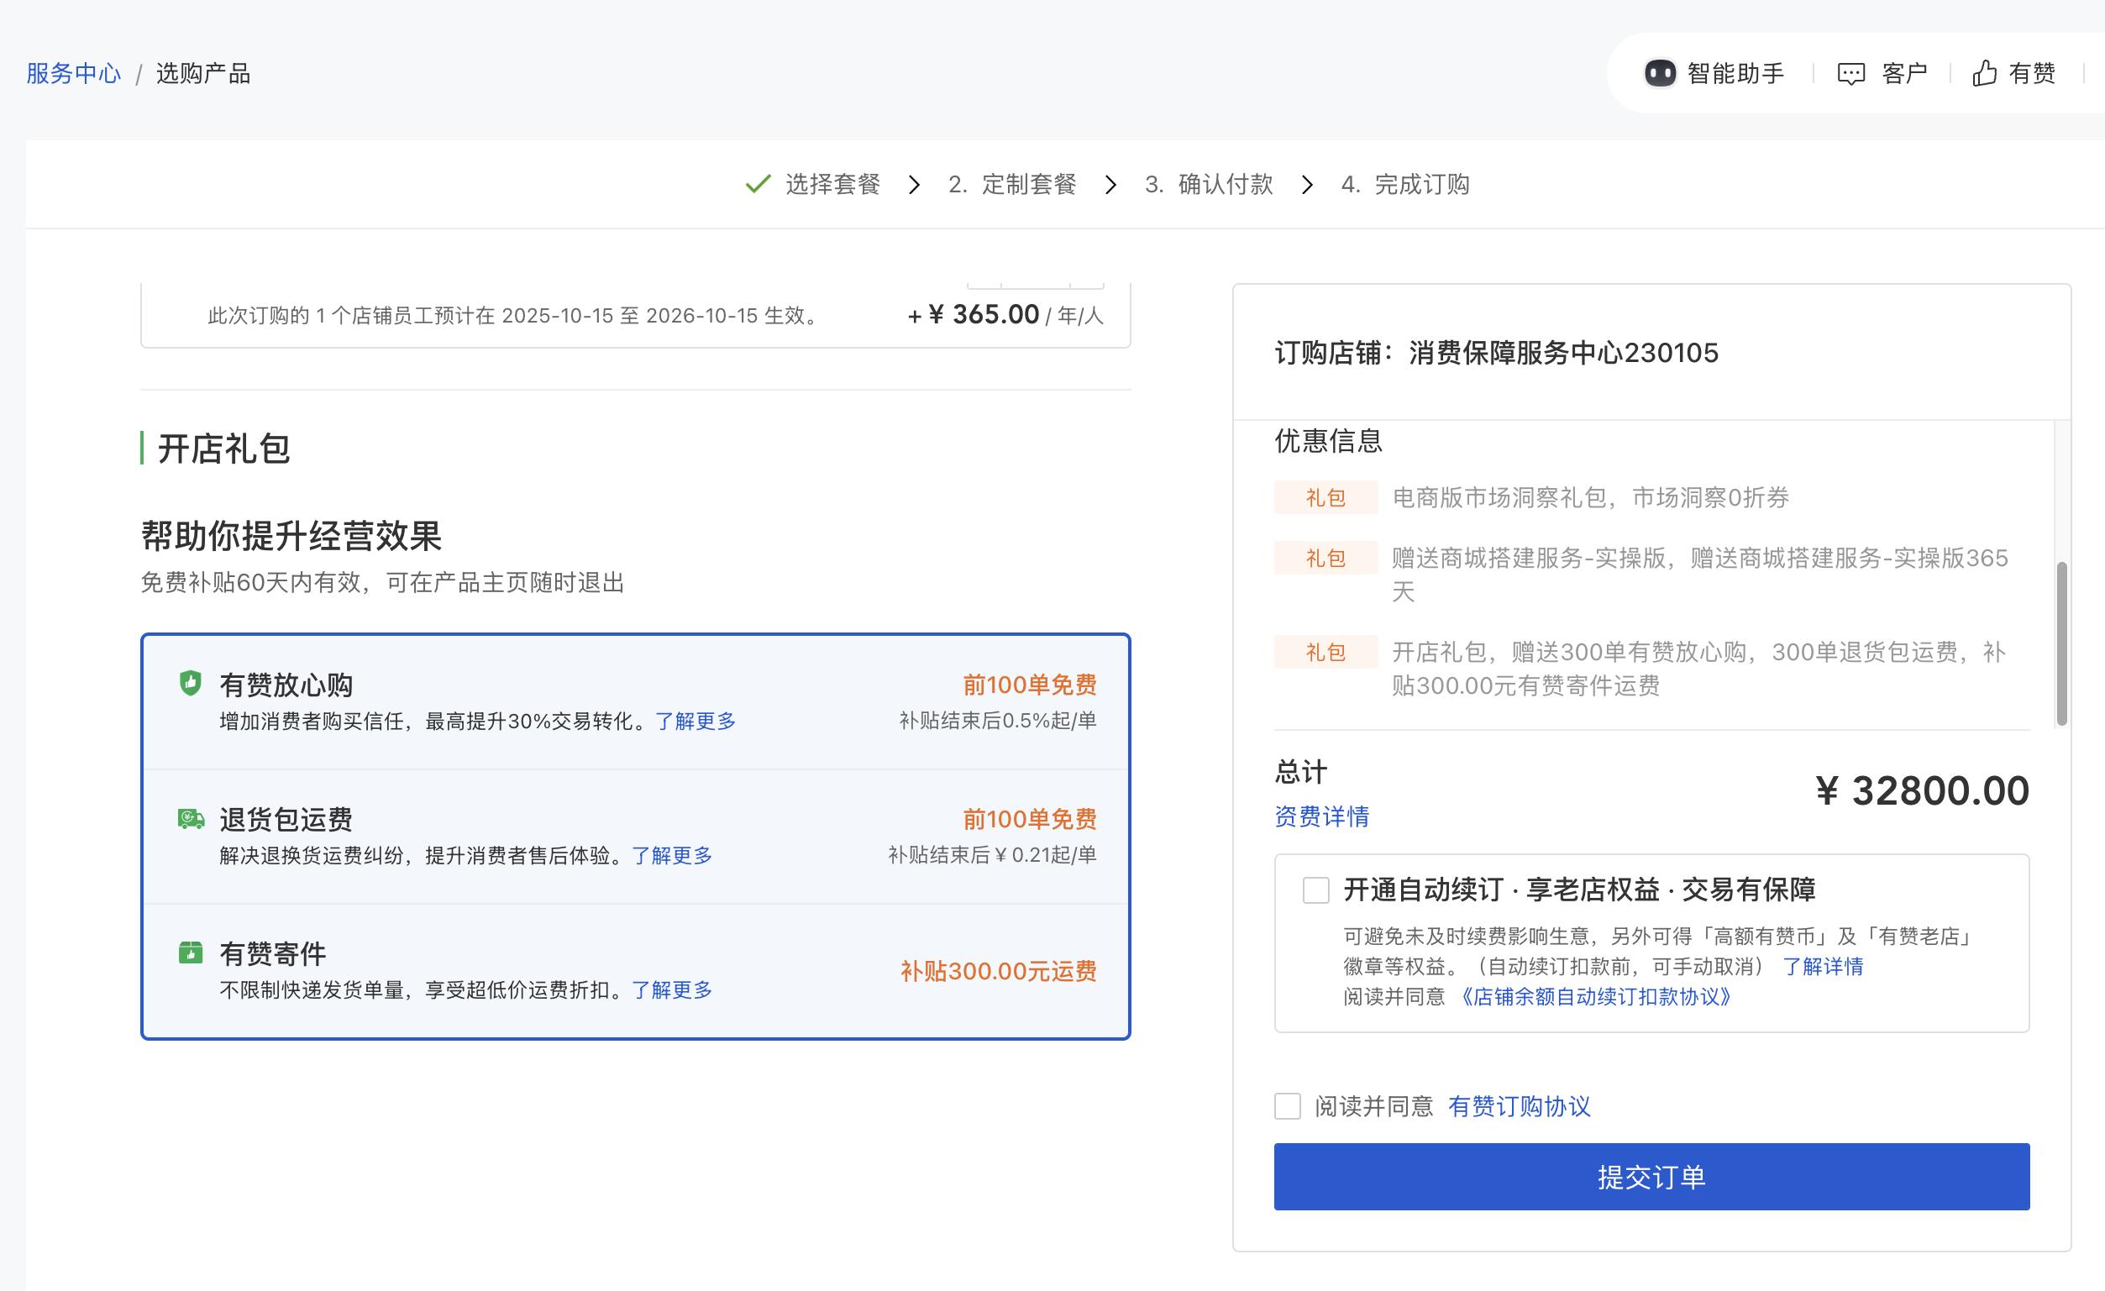Image resolution: width=2105 pixels, height=1291 pixels.
Task: Open the 服务中心 breadcrumb link
Action: (x=73, y=73)
